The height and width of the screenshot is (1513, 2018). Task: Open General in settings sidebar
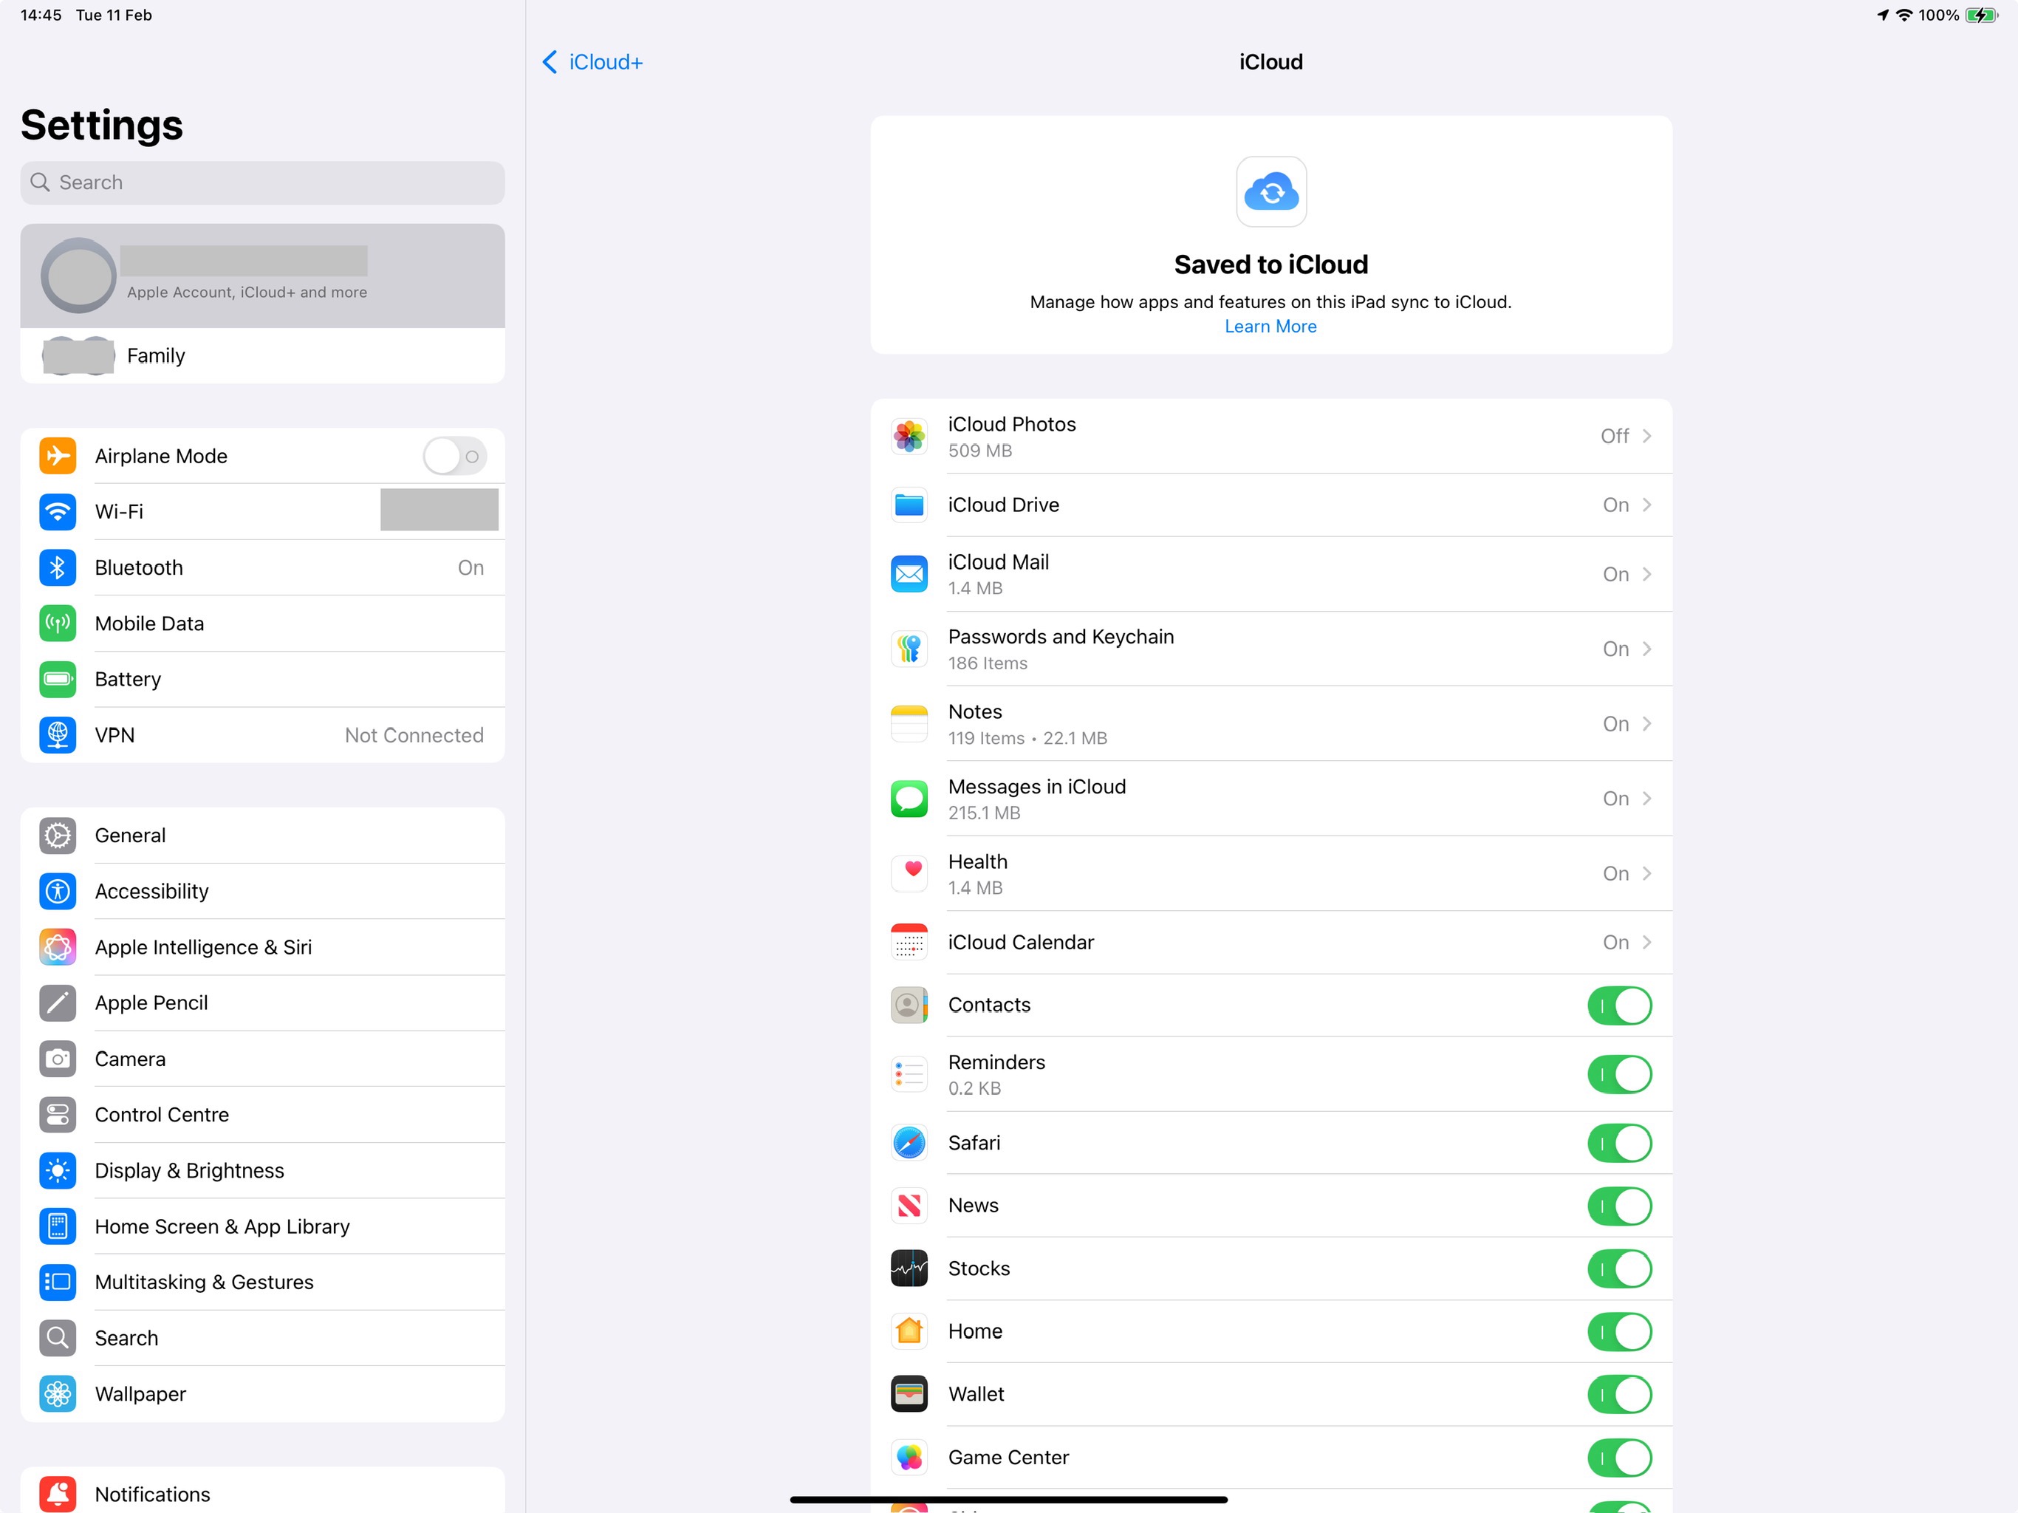coord(131,835)
